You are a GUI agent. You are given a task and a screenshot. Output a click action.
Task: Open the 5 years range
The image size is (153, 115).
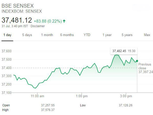127,35
